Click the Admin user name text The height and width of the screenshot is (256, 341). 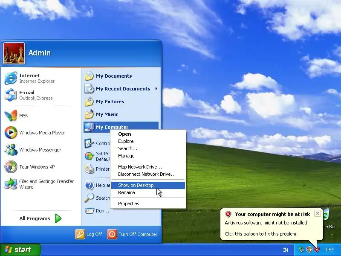click(x=40, y=52)
